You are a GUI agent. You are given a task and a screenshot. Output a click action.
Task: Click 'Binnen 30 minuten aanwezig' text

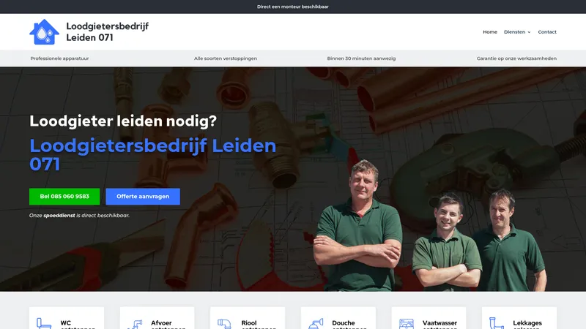point(361,58)
